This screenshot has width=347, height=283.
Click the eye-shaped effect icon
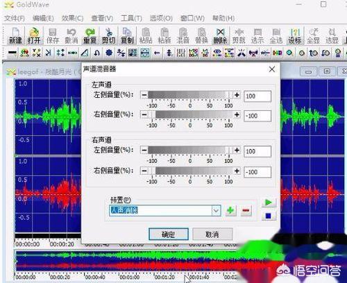(x=217, y=53)
